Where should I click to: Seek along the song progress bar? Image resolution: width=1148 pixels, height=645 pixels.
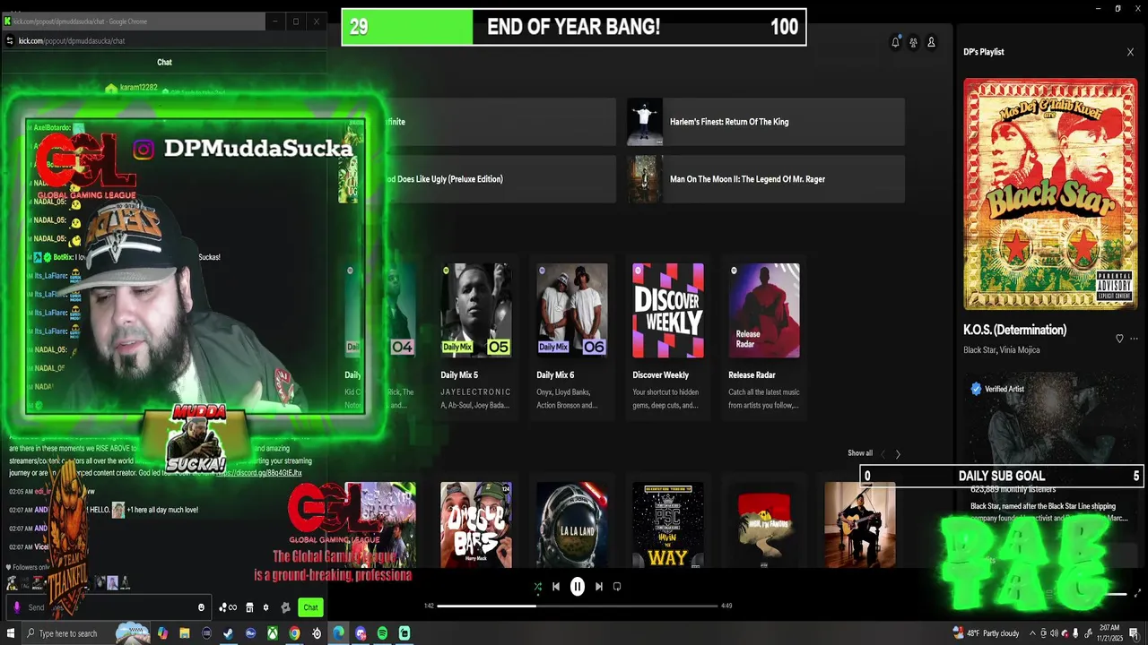(x=578, y=606)
